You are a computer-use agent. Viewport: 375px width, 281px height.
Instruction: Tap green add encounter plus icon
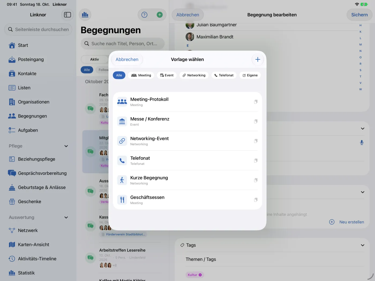[160, 15]
